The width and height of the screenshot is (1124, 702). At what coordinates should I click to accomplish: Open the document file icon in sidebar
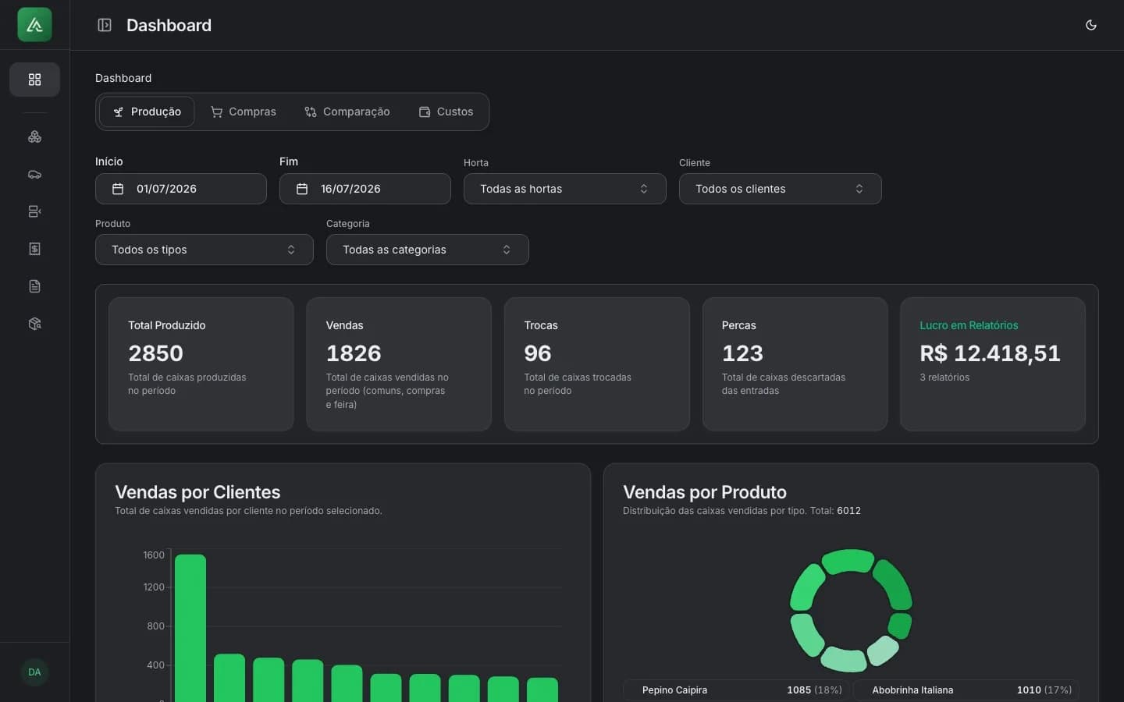point(34,286)
